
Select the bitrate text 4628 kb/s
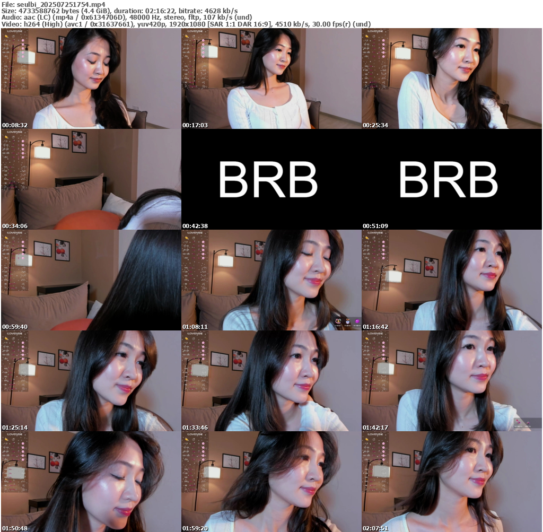click(220, 11)
